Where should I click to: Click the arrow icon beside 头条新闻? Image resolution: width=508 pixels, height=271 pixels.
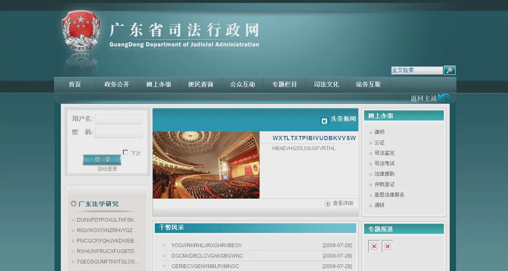324,121
